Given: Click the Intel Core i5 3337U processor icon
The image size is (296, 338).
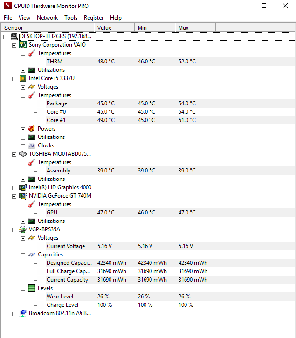Looking at the screenshot, I should click(22, 78).
